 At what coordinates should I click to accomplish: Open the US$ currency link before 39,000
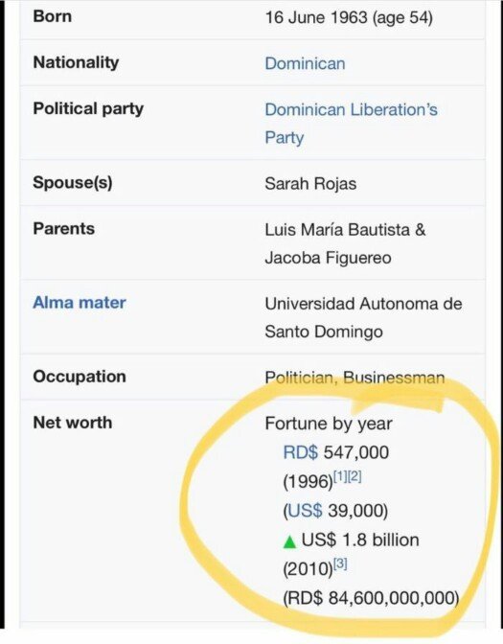(x=305, y=511)
